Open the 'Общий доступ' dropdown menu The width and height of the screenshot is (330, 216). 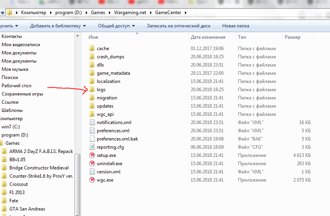(x=116, y=26)
